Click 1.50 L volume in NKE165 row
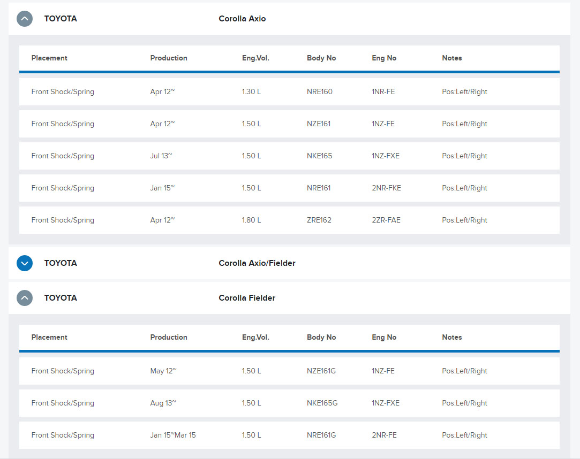This screenshot has width=580, height=459. 251,156
